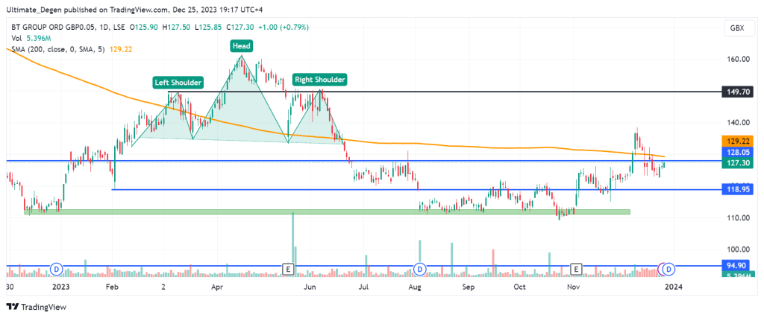The image size is (764, 318).
Task: Click the Nov label on time axis
Action: tap(573, 287)
